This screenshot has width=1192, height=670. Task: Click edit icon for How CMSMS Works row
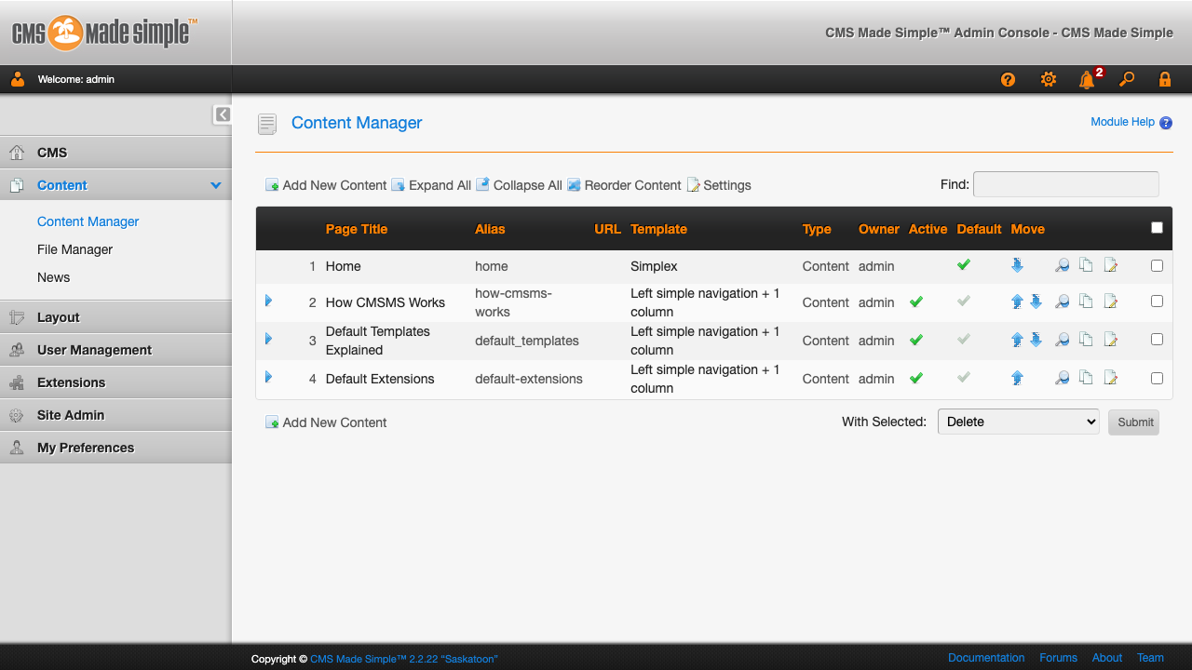pos(1110,301)
